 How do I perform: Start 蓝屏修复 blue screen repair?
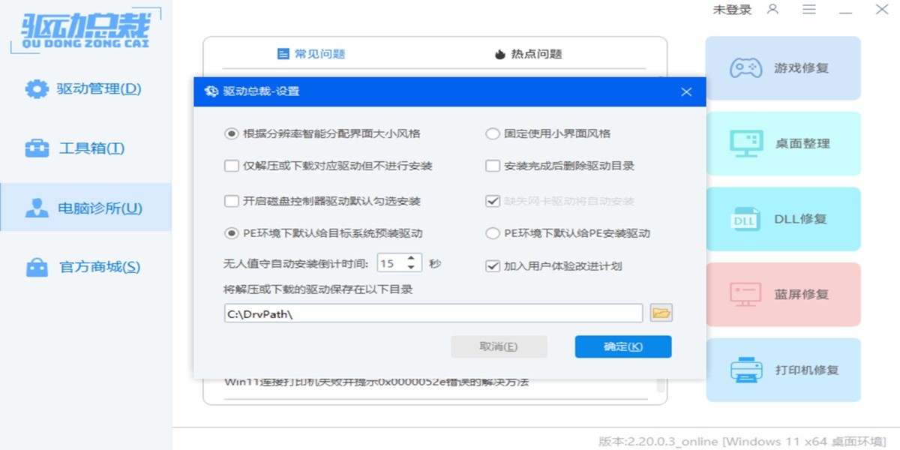783,294
